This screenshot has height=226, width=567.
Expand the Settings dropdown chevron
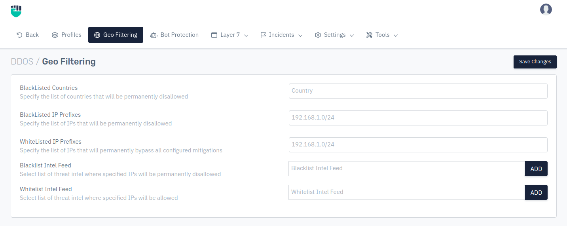[x=352, y=35]
